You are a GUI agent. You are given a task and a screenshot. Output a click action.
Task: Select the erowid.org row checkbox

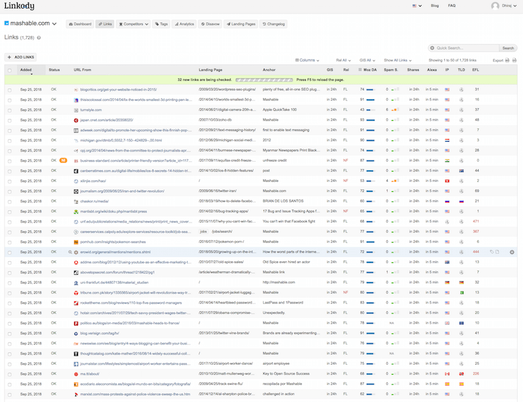click(x=10, y=253)
